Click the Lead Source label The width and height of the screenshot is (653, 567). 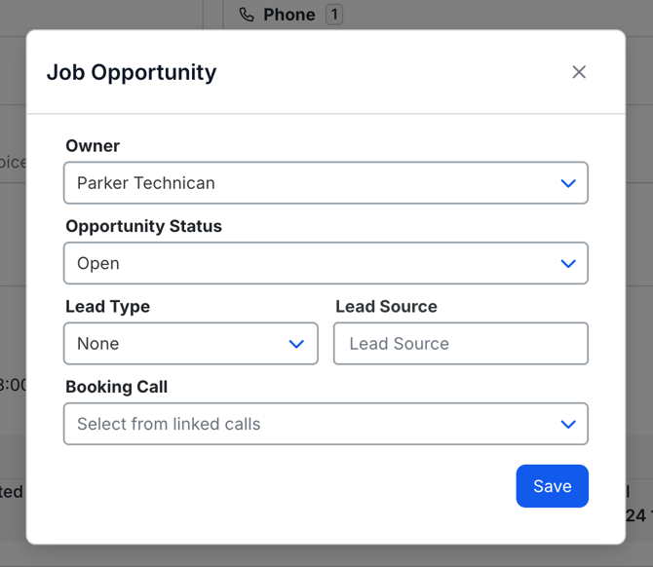(386, 307)
